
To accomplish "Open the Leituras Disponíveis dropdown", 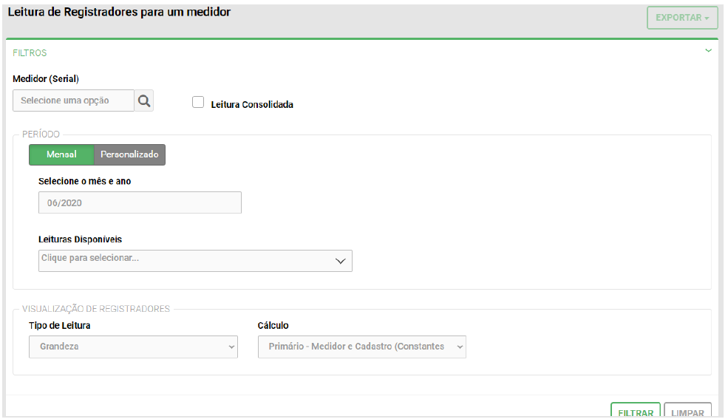I will (x=195, y=260).
